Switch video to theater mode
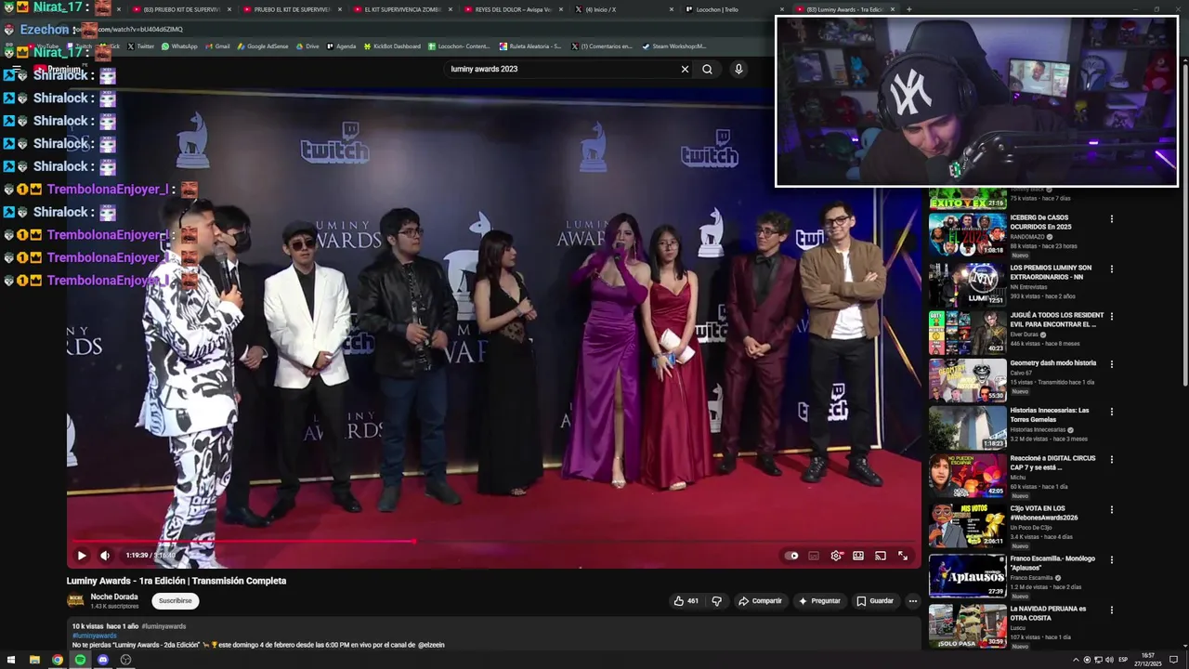This screenshot has width=1189, height=669. 858,556
